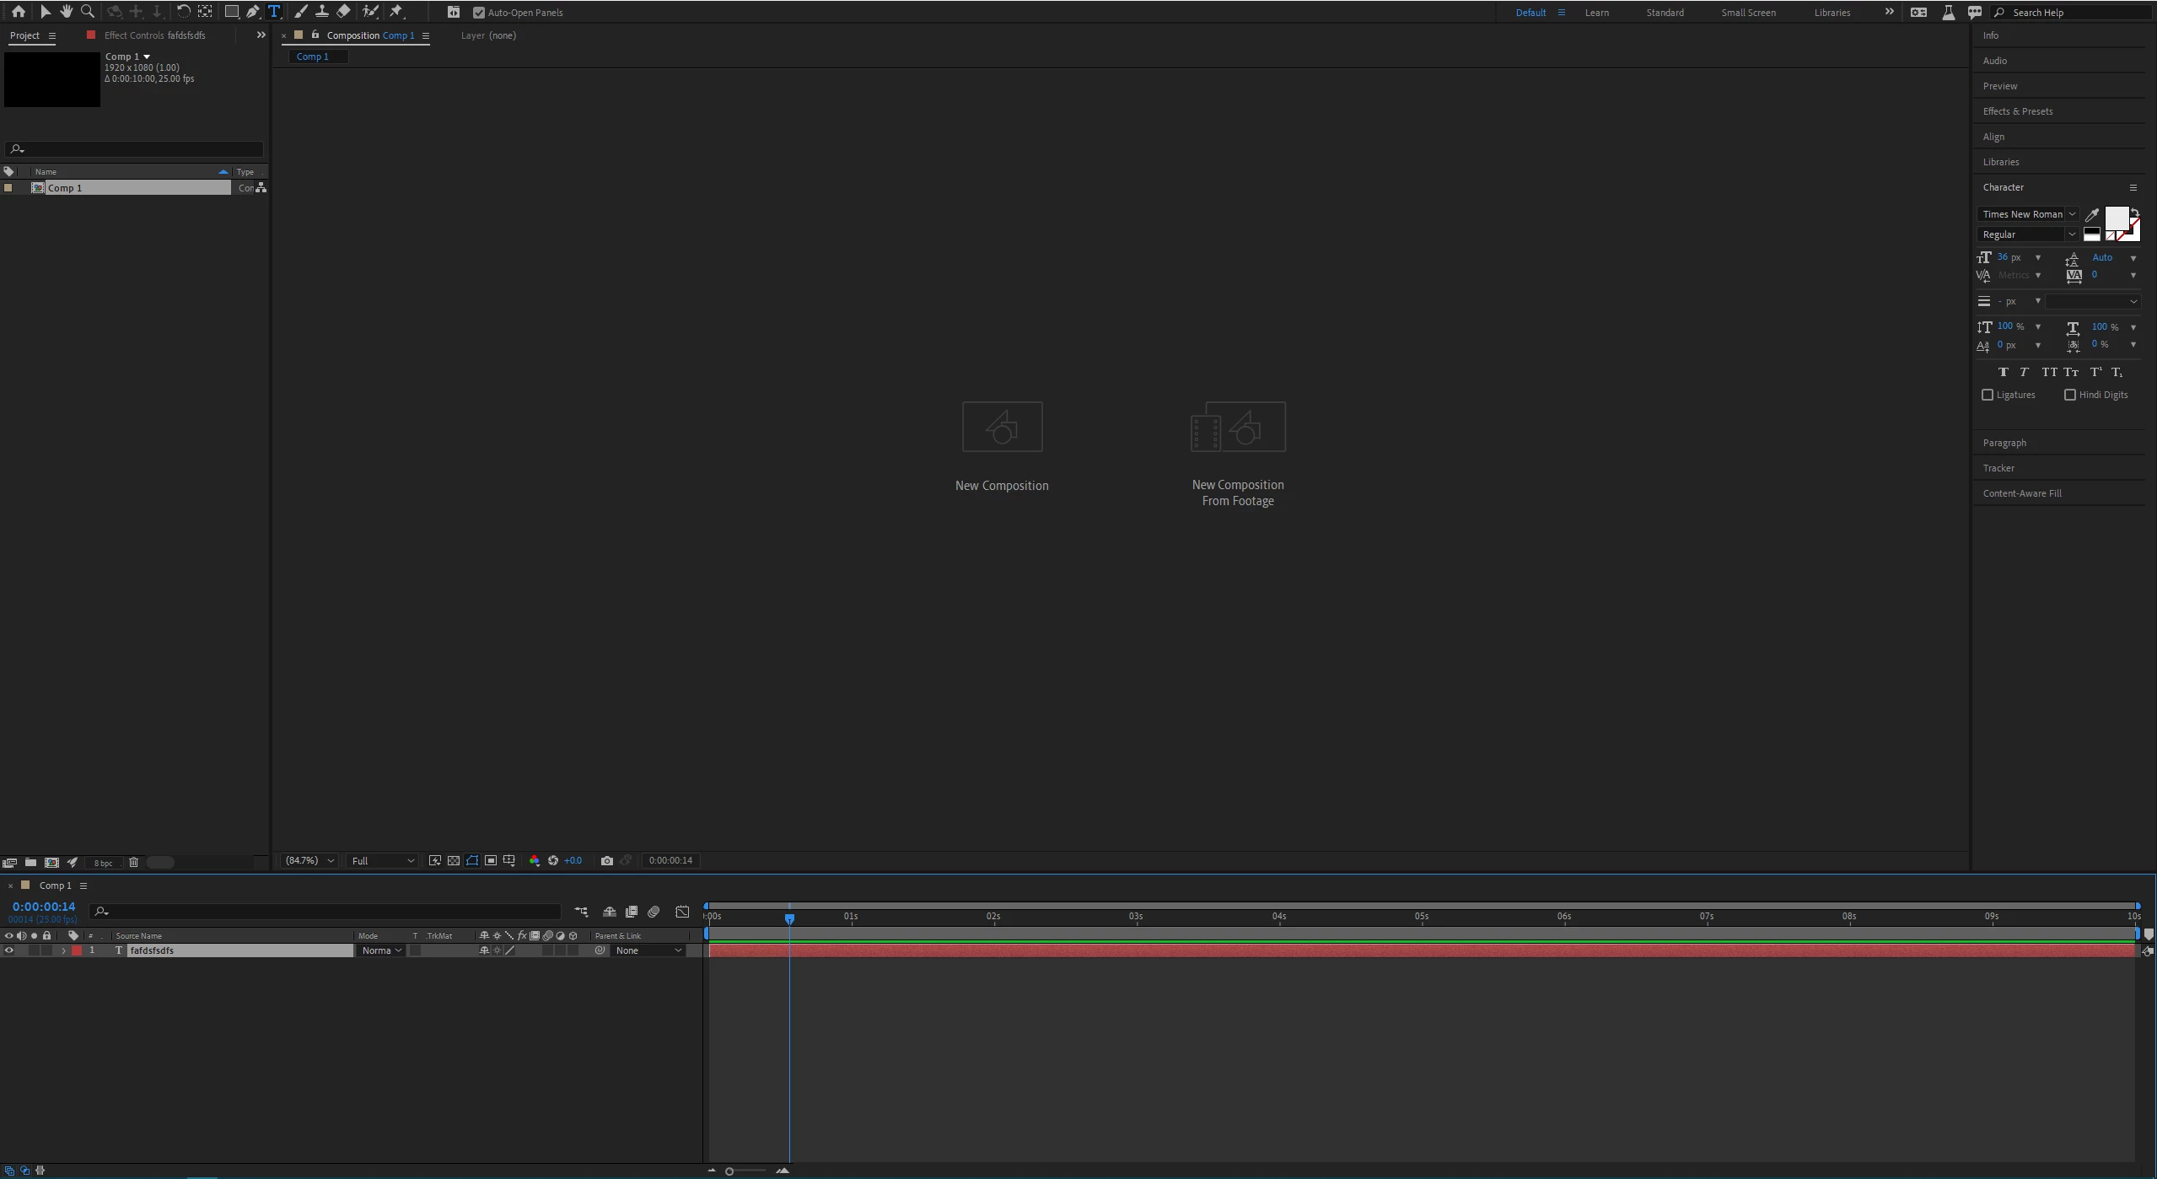The image size is (2157, 1179).
Task: Open the Times New Roman font dropdown
Action: (x=2026, y=214)
